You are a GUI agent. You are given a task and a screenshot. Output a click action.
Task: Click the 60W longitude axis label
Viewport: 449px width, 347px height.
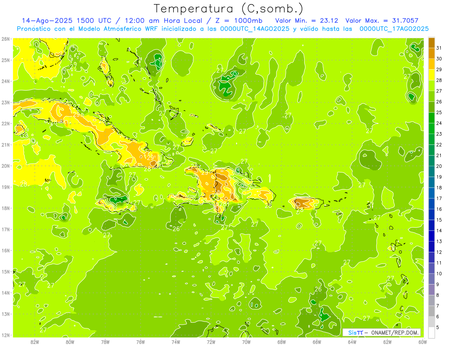(x=422, y=342)
